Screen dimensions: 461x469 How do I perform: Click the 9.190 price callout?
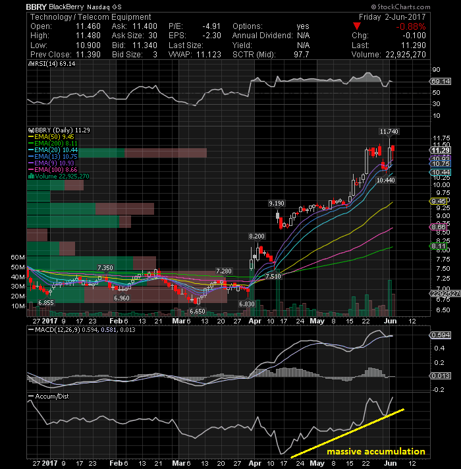coord(277,204)
